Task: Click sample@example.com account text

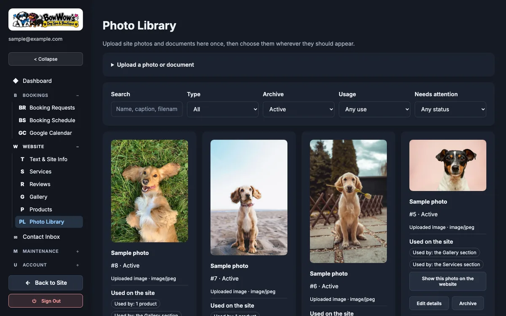Action: point(35,39)
